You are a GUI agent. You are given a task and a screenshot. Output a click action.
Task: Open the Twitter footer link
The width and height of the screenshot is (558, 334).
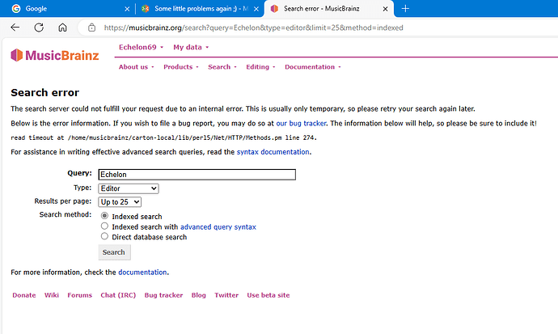[x=226, y=295]
